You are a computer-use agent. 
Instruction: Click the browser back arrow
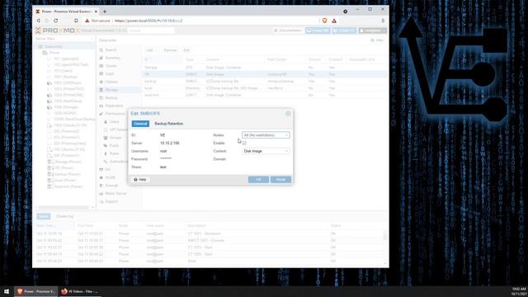[x=39, y=21]
